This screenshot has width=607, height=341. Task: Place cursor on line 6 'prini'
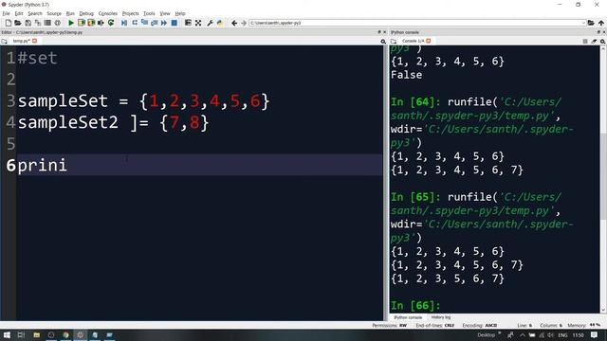pyautogui.click(x=42, y=166)
